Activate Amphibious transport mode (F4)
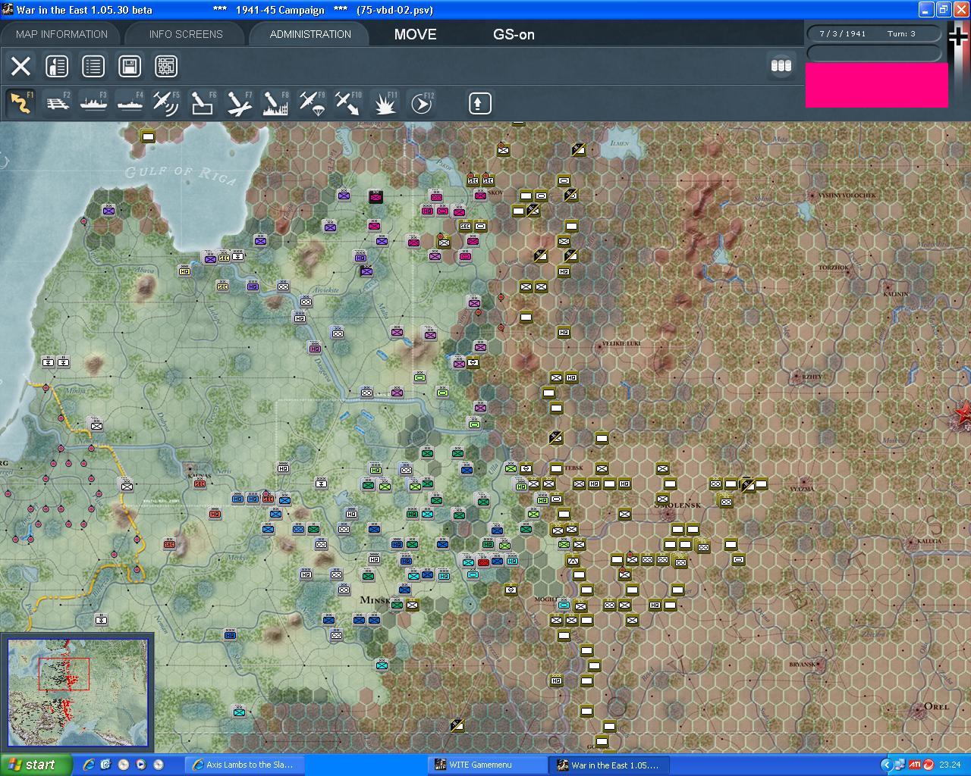The image size is (971, 776). pos(130,103)
